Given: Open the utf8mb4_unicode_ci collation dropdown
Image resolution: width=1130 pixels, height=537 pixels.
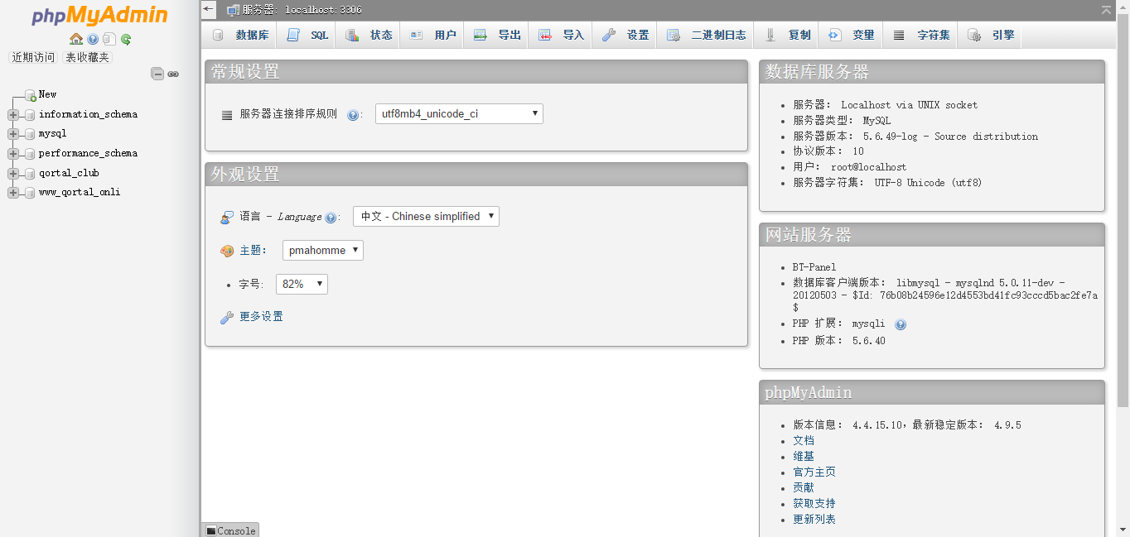Looking at the screenshot, I should click(459, 113).
